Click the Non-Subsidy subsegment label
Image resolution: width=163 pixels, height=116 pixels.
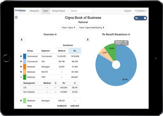(29, 92)
